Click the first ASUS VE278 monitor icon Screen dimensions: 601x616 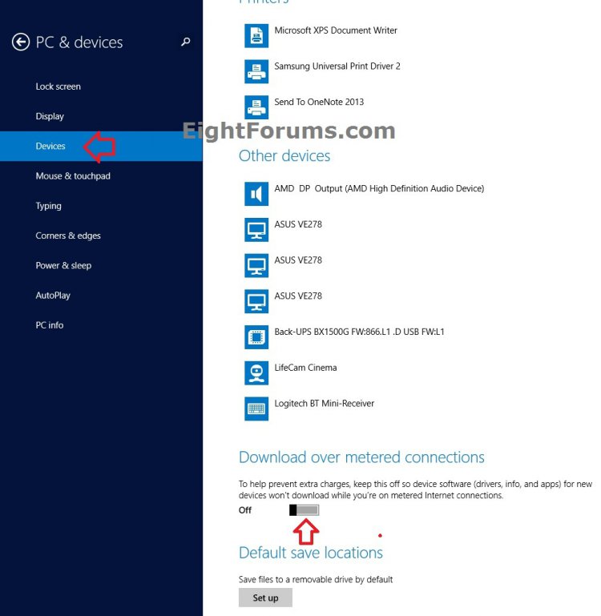[x=256, y=230]
